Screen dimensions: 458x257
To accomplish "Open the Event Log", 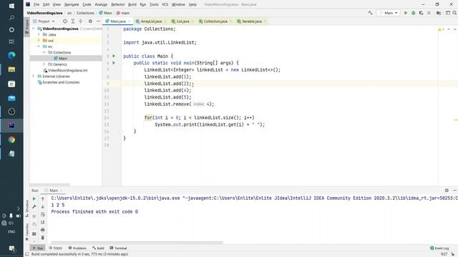I will 439,248.
